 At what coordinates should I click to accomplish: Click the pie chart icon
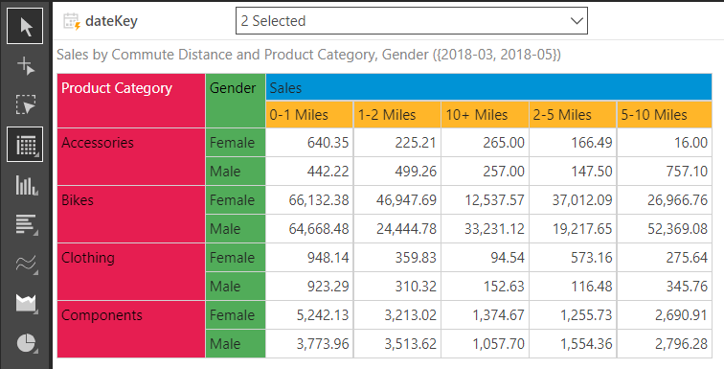tap(25, 343)
